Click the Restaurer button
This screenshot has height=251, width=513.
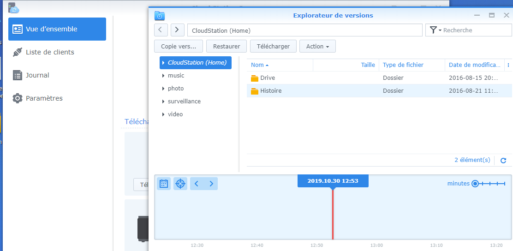(x=227, y=46)
